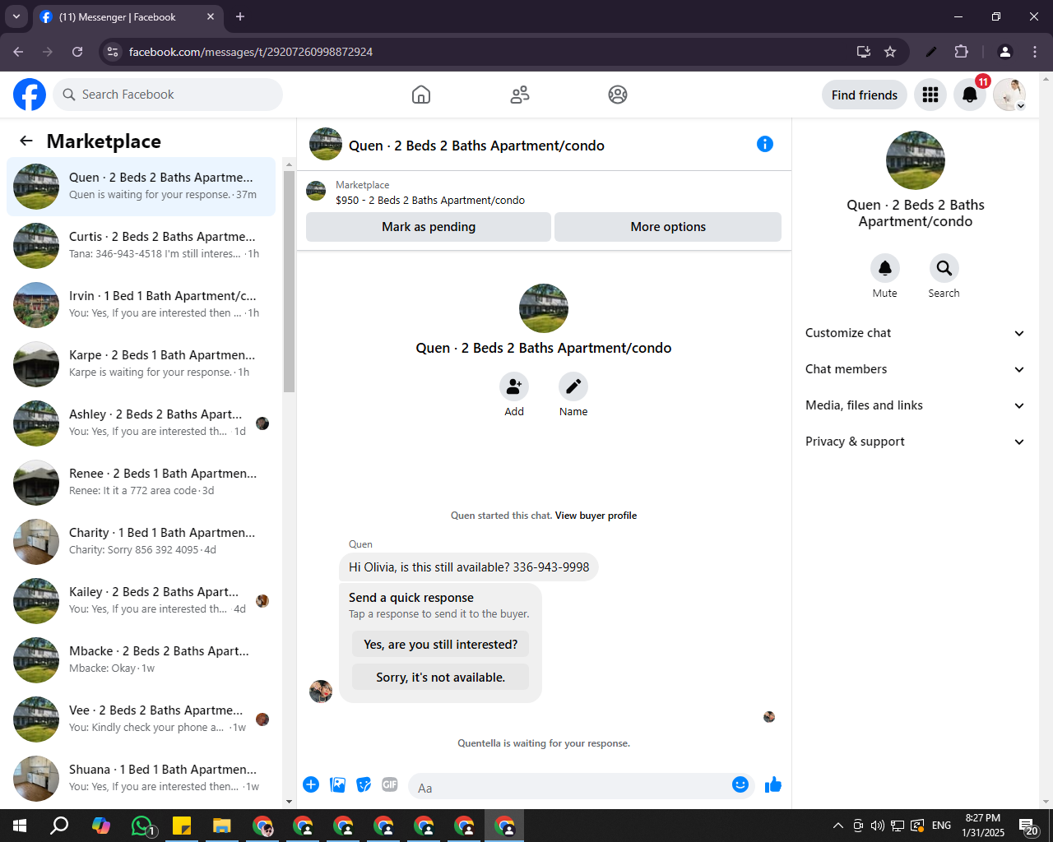Image resolution: width=1053 pixels, height=842 pixels.
Task: Open Renee 2 Beds 1 Bath conversation
Action: pos(141,483)
